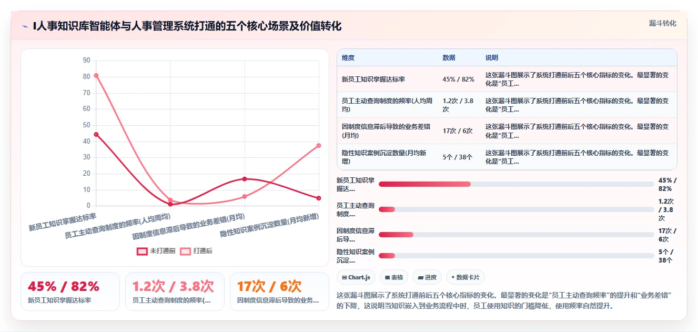Click x-axis label 新员工知识掌握达标率

pos(63,222)
